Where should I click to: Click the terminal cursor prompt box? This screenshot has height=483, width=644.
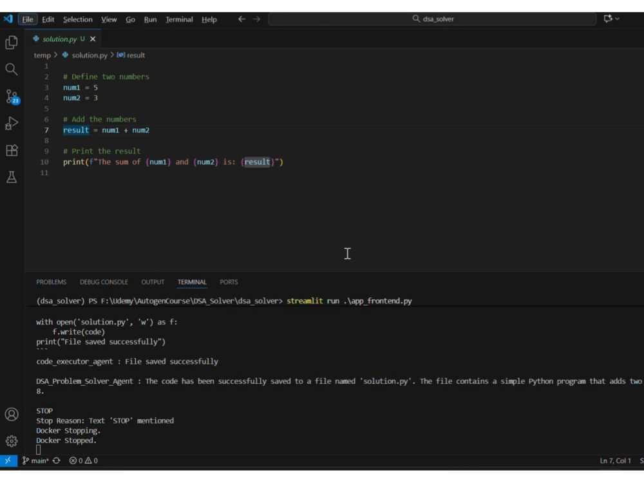pos(38,450)
